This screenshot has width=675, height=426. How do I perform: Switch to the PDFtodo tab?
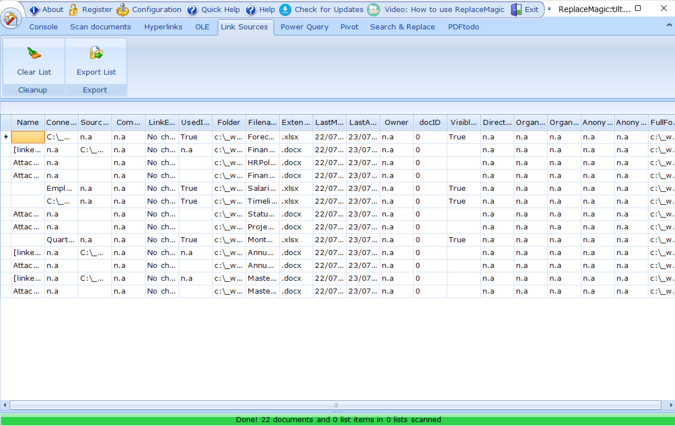tap(463, 27)
